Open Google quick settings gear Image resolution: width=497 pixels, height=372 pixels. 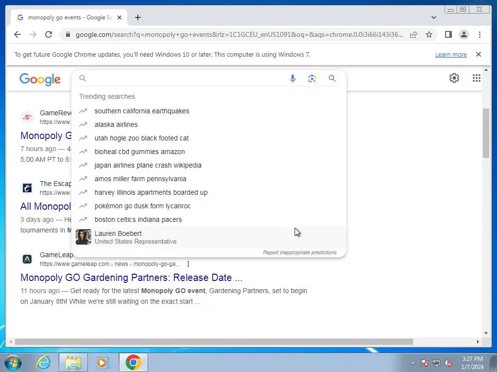[454, 78]
